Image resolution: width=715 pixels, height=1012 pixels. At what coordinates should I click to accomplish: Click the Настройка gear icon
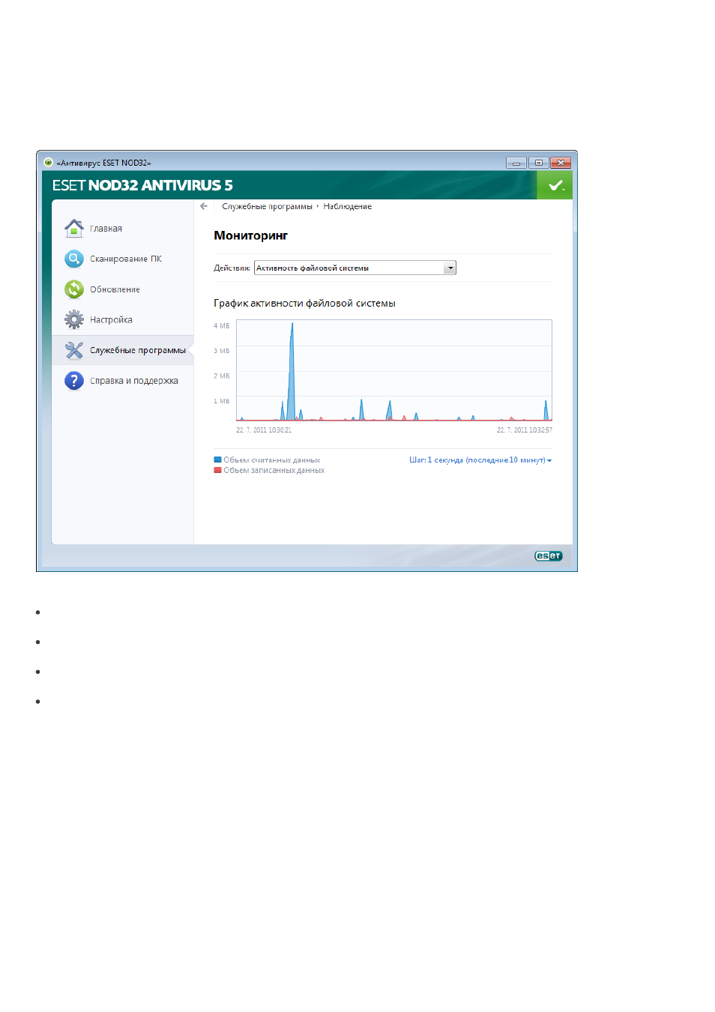coord(74,319)
